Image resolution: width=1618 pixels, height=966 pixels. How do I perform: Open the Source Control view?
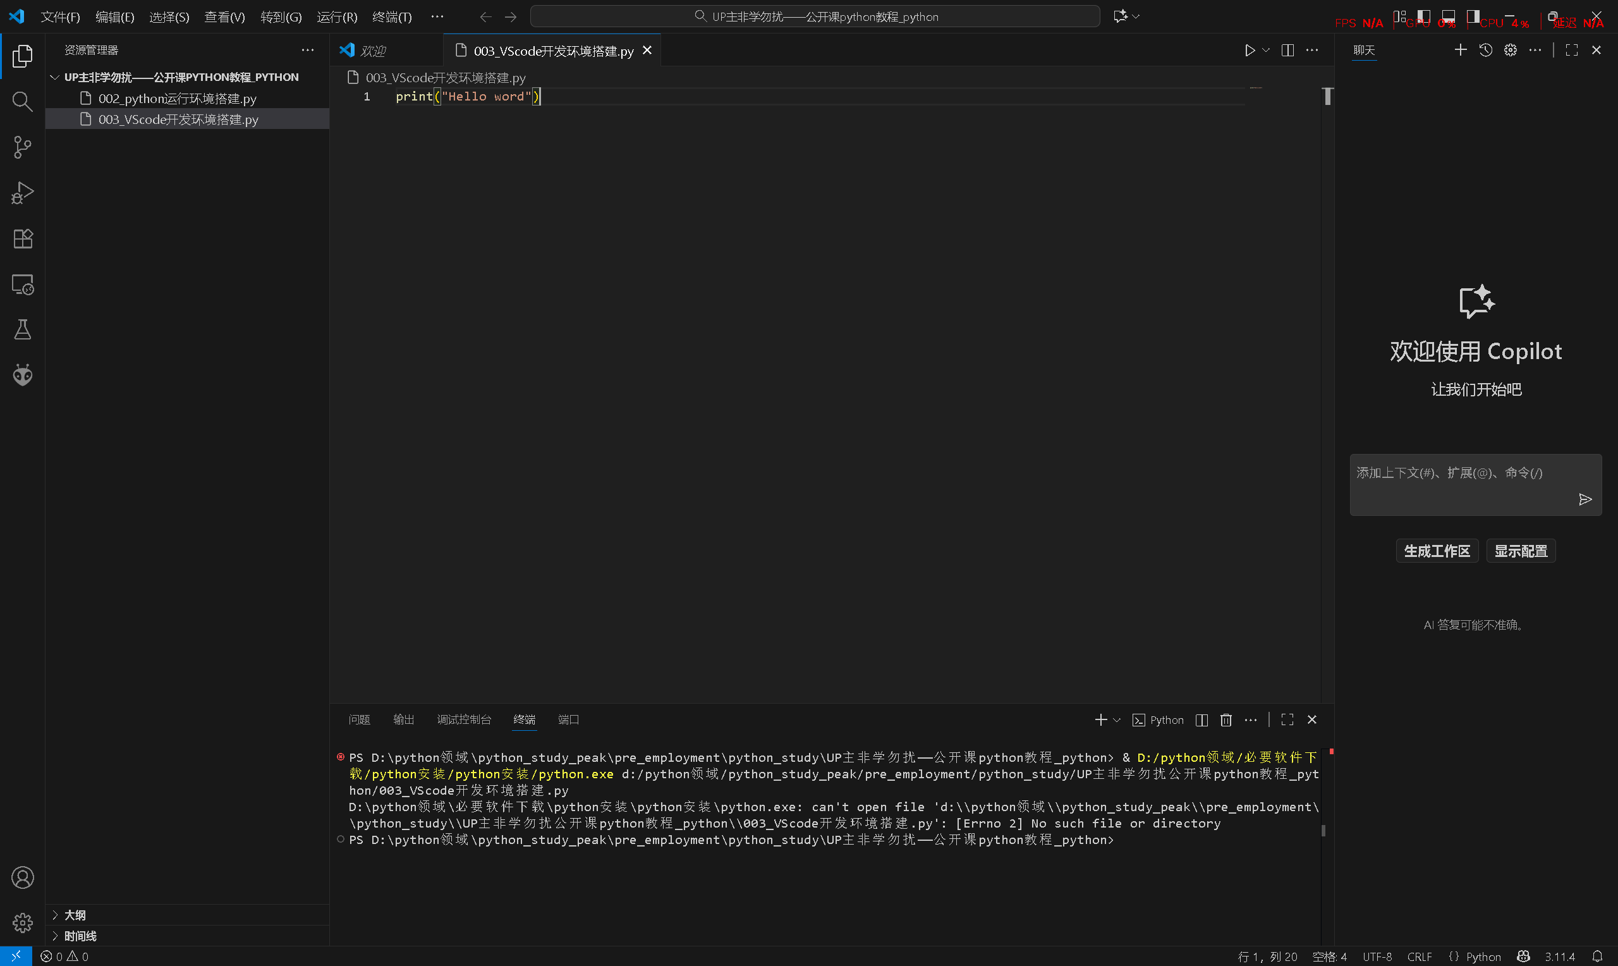[x=22, y=147]
